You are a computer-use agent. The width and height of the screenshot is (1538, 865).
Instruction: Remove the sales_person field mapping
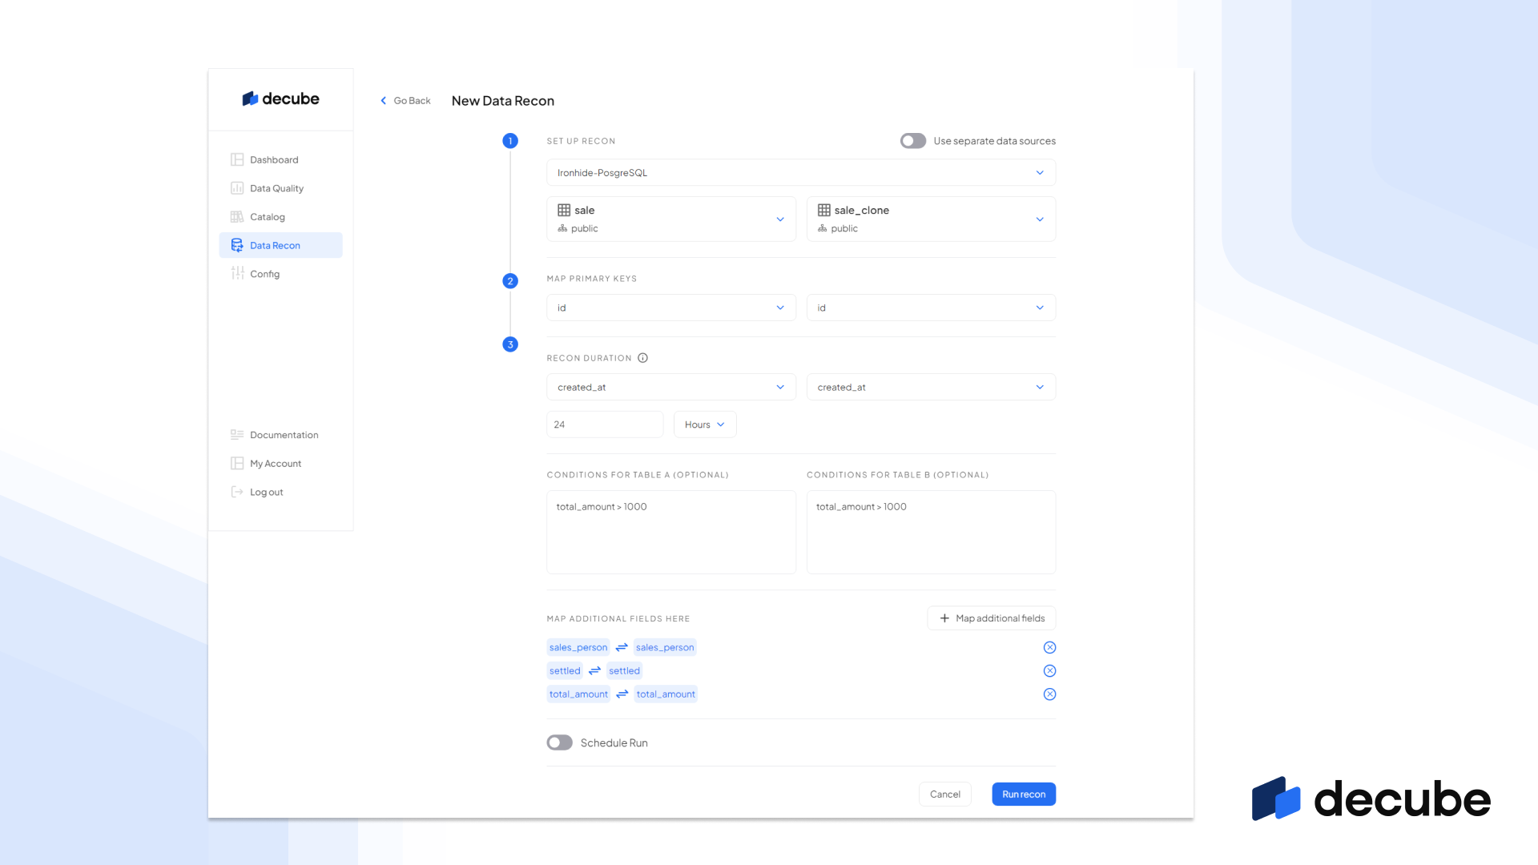point(1049,647)
